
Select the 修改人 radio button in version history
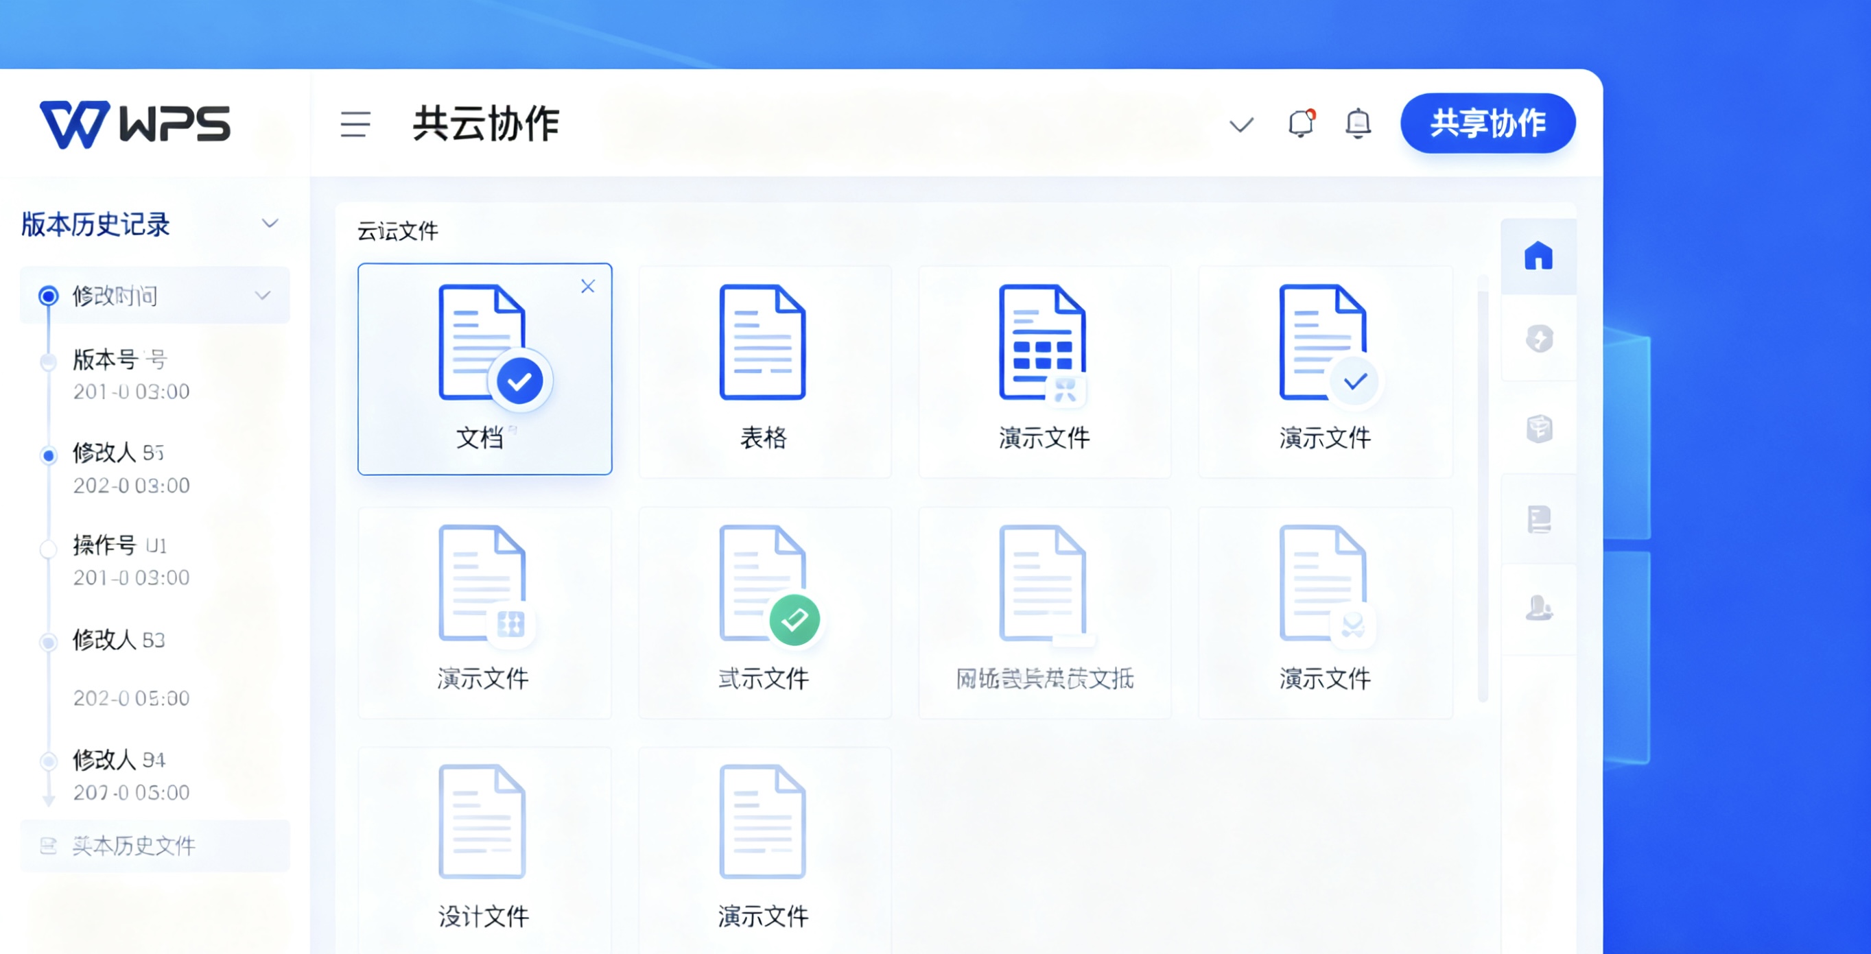tap(49, 456)
